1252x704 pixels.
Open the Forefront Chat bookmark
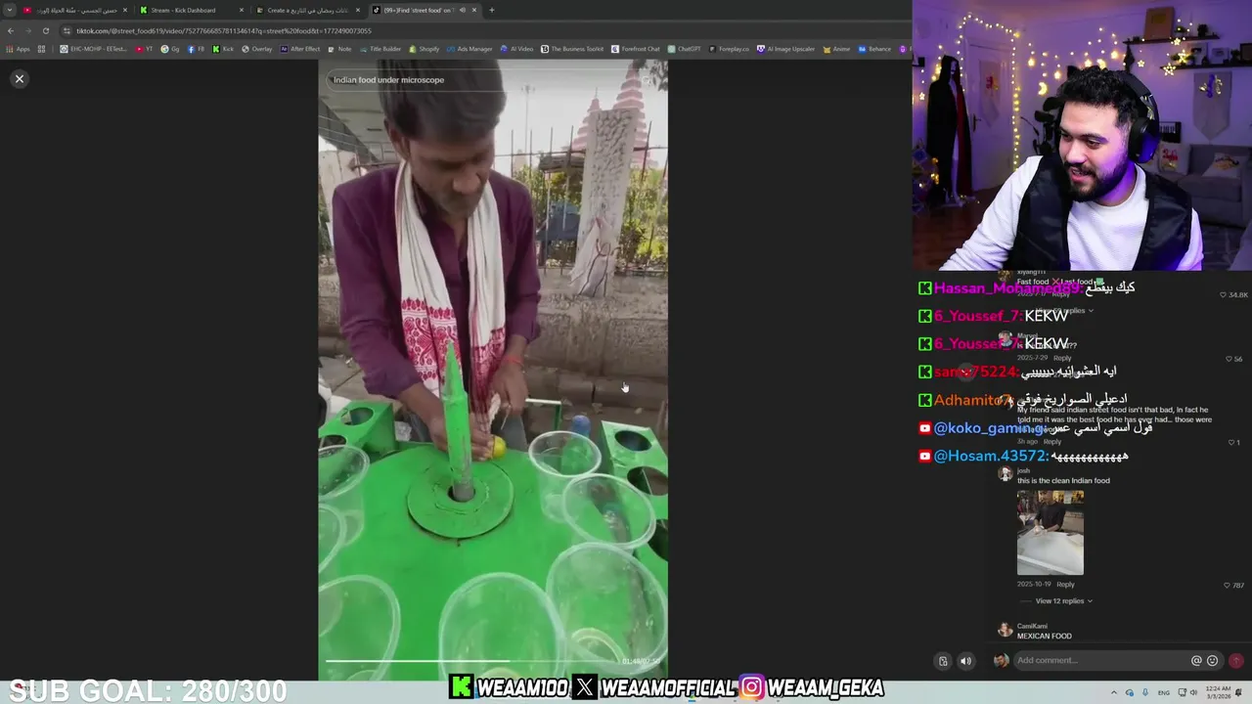[636, 49]
